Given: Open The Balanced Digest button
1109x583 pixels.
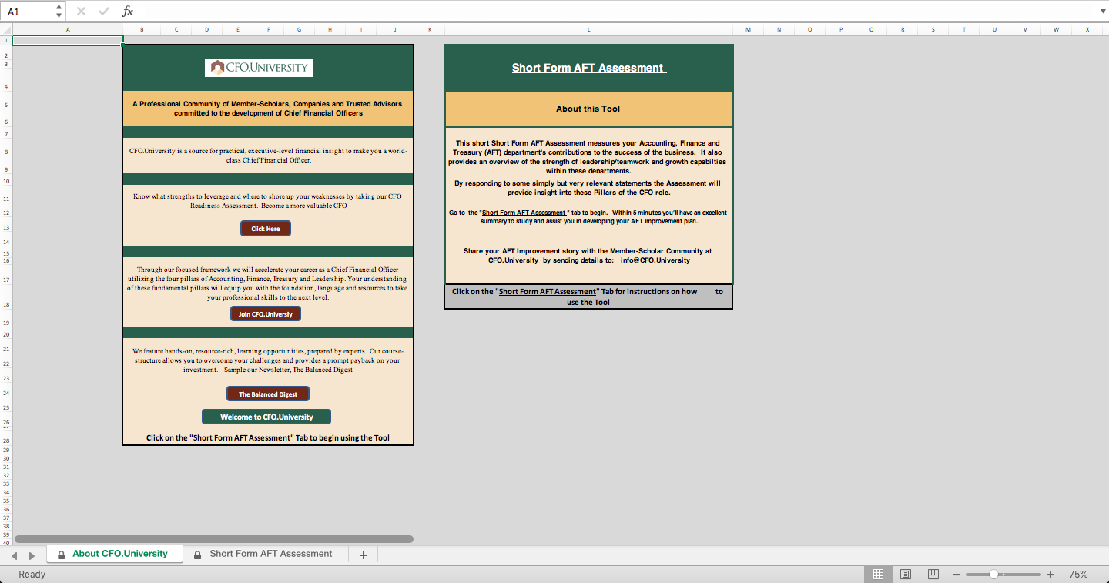Looking at the screenshot, I should click(268, 394).
